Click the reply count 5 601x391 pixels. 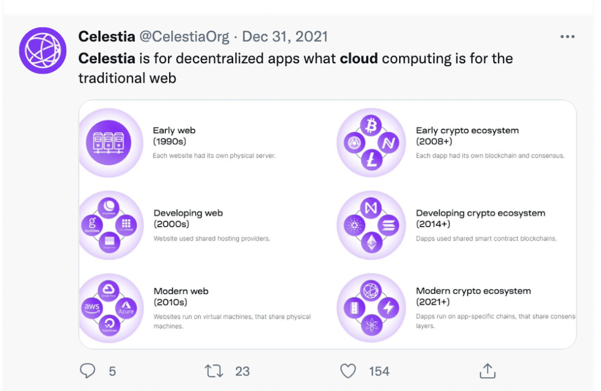112,371
